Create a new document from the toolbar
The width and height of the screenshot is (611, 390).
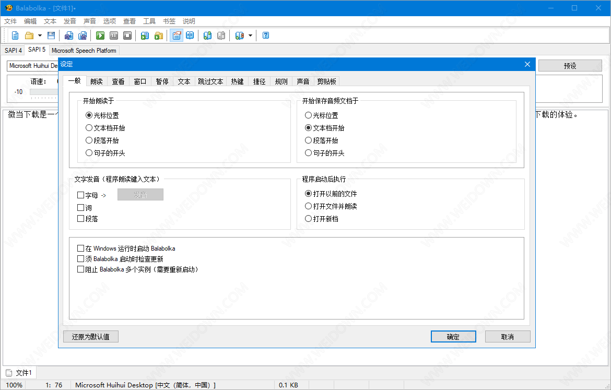pos(15,36)
